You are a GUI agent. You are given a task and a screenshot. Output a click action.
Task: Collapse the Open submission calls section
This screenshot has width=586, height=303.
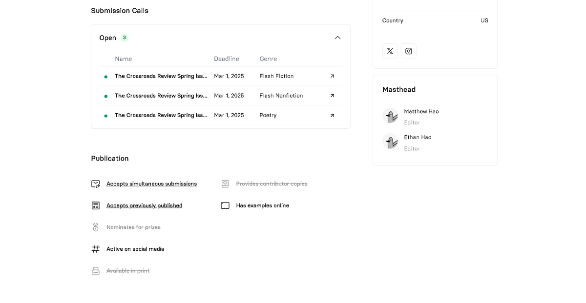tap(337, 38)
